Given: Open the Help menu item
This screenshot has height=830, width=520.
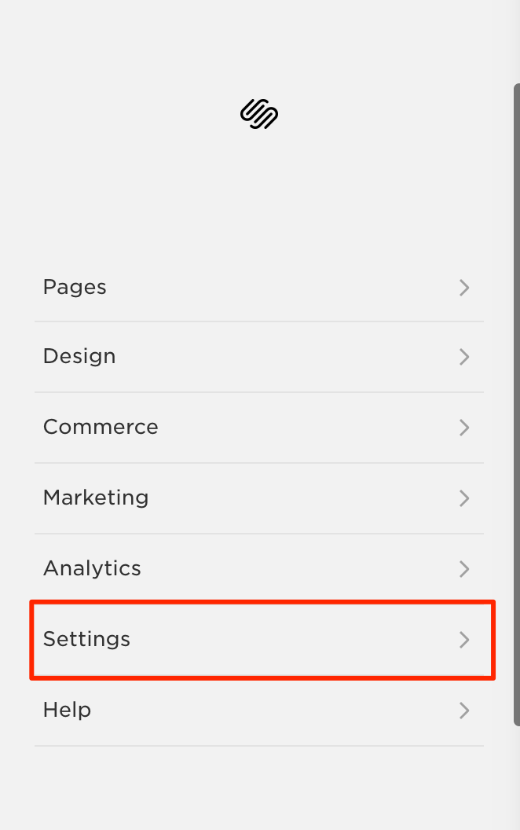Looking at the screenshot, I should [x=259, y=711].
